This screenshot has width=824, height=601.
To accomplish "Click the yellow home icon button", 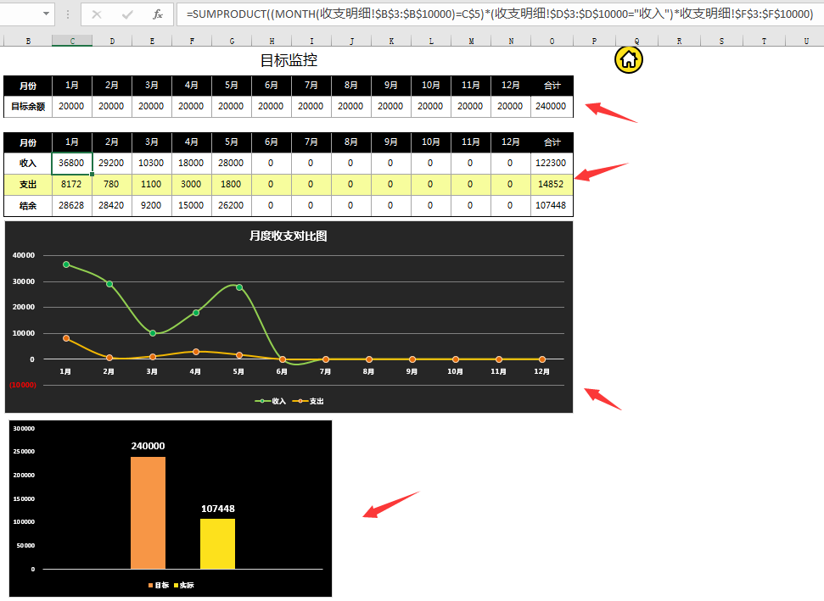I will [629, 59].
